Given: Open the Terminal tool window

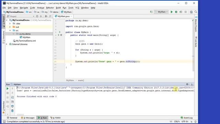Looking at the screenshot, I should pyautogui.click(x=12, y=118).
